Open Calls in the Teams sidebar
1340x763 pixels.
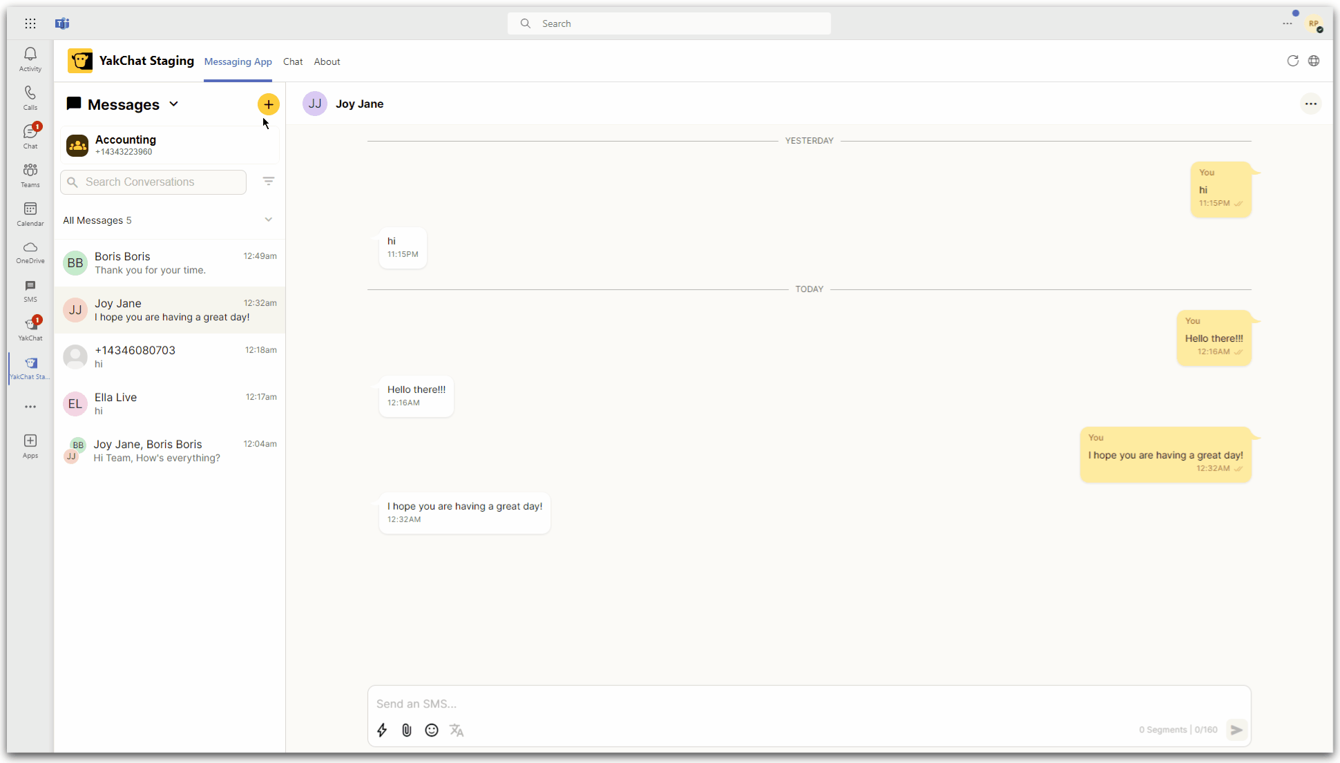pyautogui.click(x=30, y=98)
